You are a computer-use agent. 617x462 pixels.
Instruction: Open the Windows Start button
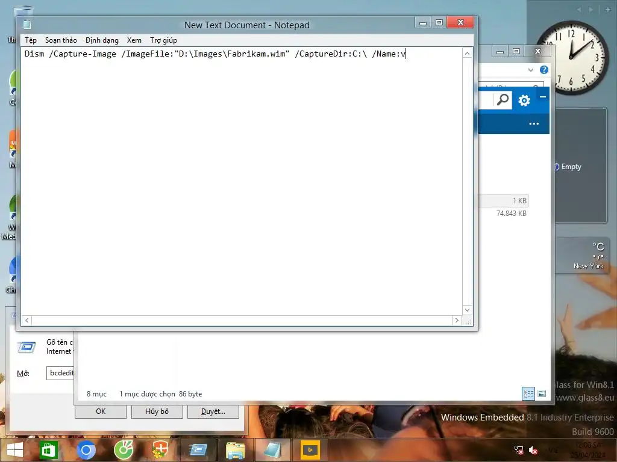click(15, 450)
